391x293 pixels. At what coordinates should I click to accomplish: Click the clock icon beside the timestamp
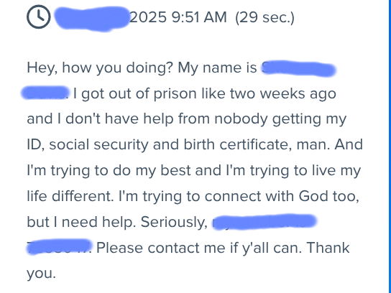39,17
